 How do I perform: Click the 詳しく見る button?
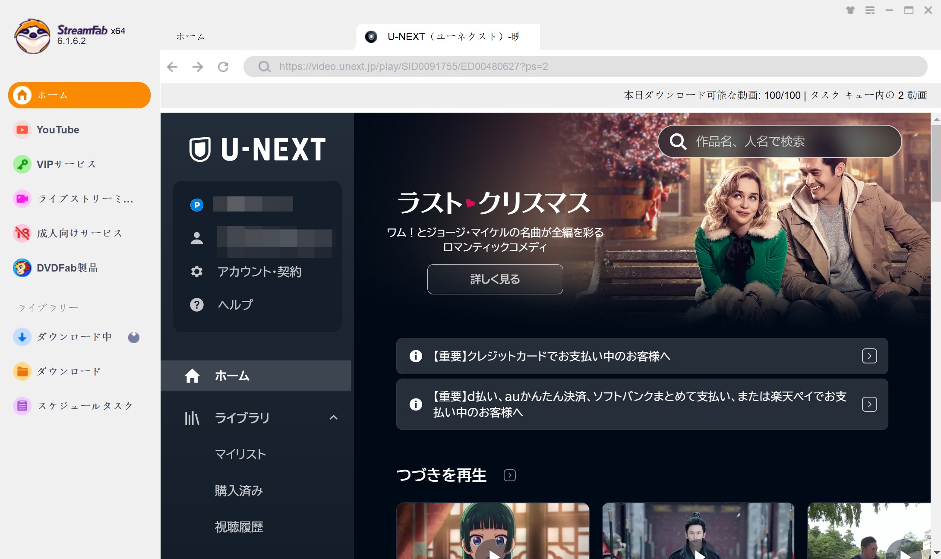[x=495, y=279]
